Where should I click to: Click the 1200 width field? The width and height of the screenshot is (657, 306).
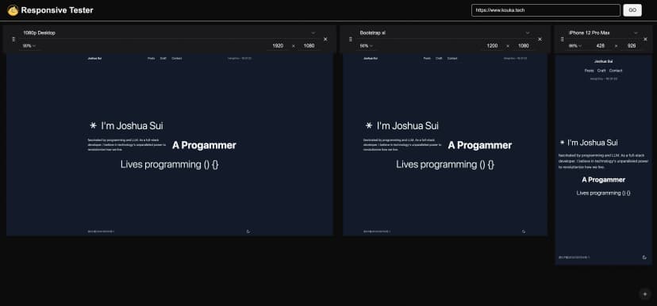pyautogui.click(x=493, y=46)
